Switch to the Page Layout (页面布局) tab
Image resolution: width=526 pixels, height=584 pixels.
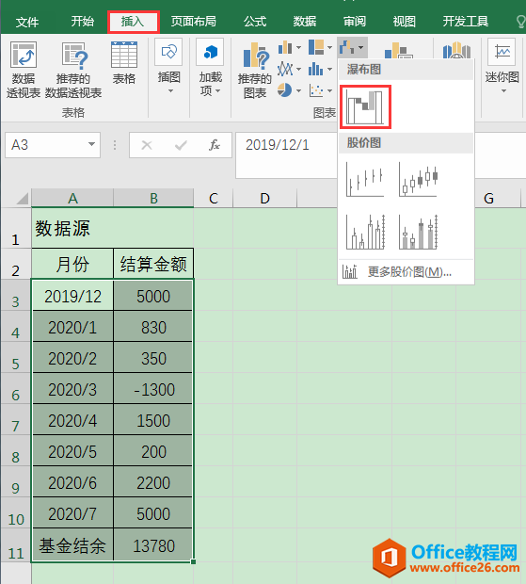pos(194,22)
